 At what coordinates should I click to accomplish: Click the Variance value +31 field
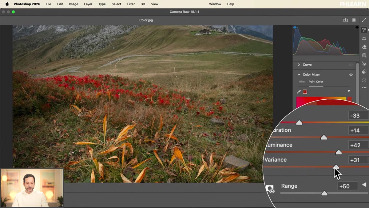tap(358, 160)
